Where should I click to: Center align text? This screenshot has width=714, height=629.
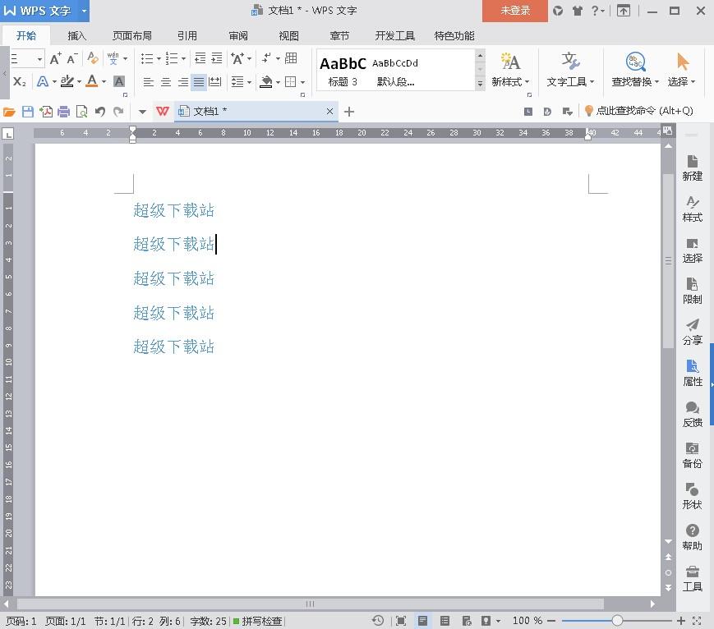pos(166,82)
